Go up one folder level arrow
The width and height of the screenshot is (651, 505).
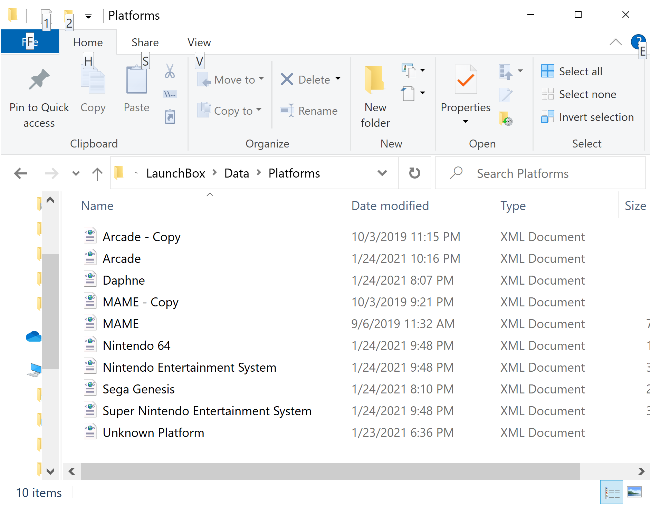[x=97, y=174]
